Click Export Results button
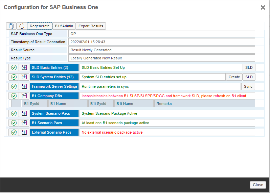Image resolution: width=270 pixels, height=193 pixels. [91, 26]
